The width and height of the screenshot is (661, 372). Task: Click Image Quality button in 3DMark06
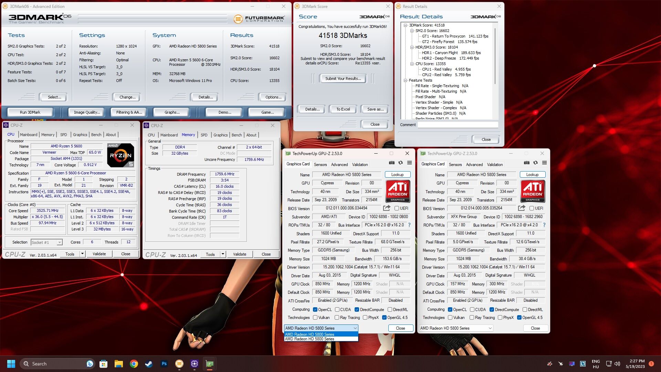pyautogui.click(x=87, y=112)
